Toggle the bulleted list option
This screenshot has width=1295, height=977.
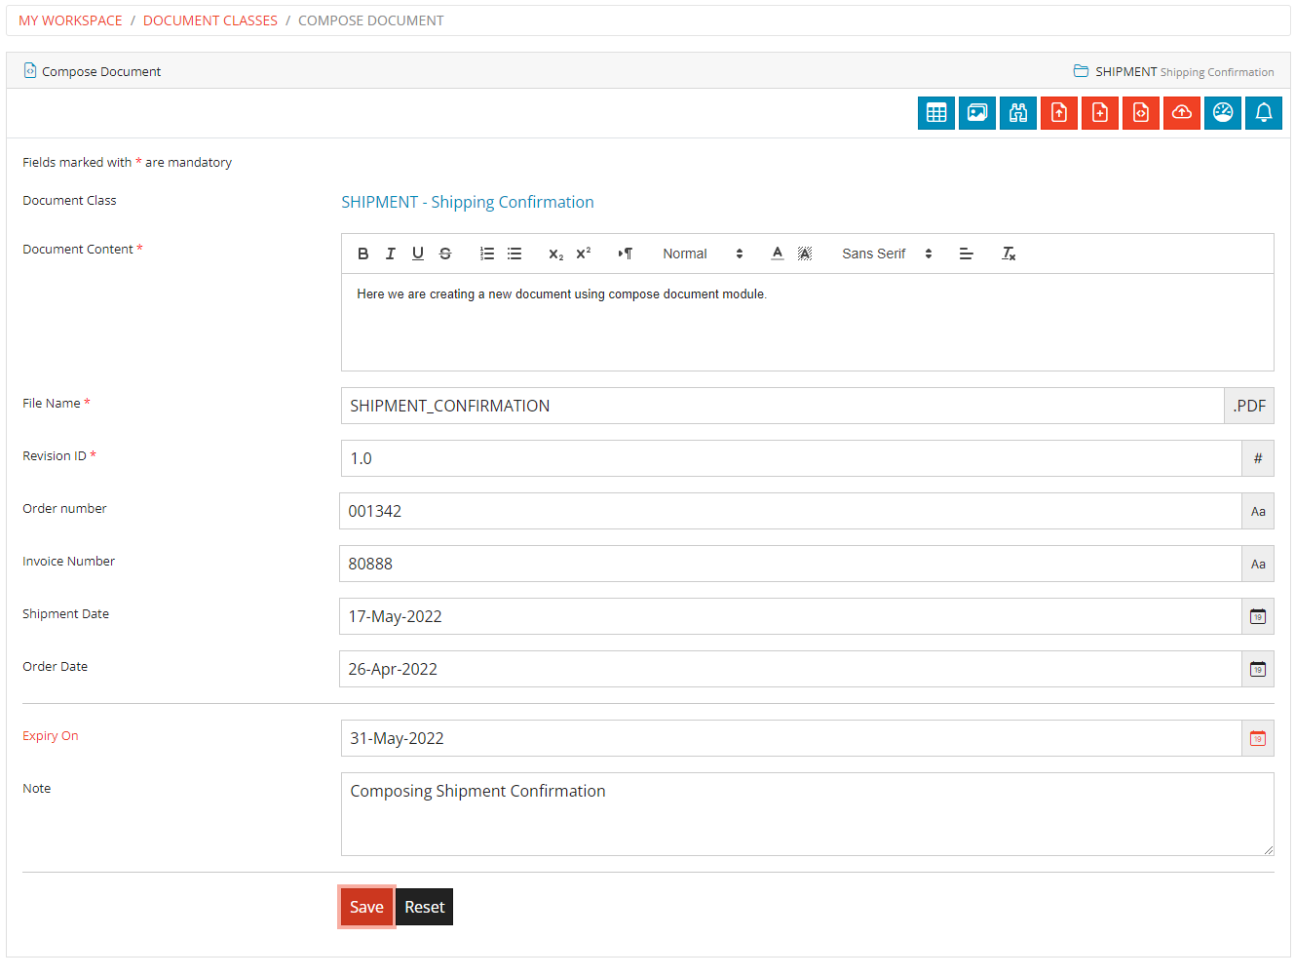pyautogui.click(x=514, y=254)
